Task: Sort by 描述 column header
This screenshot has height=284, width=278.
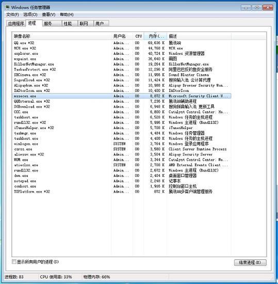Action: [199, 36]
